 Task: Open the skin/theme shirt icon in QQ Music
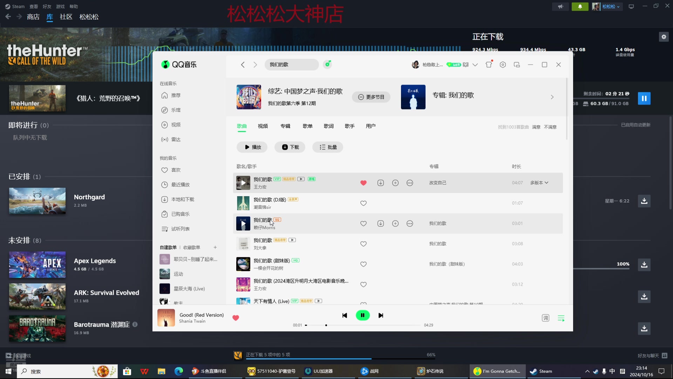489,64
